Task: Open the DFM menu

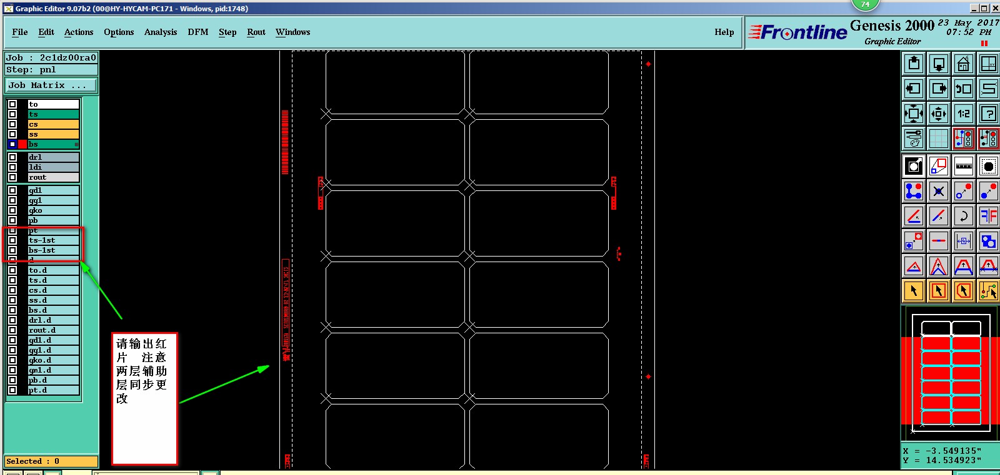Action: [x=198, y=32]
